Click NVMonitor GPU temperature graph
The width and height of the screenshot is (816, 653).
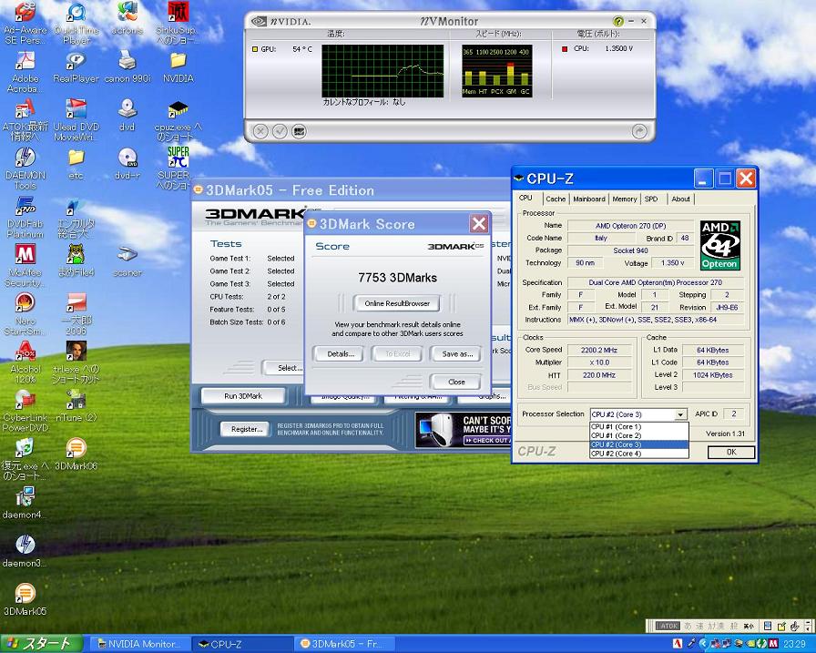pos(382,71)
